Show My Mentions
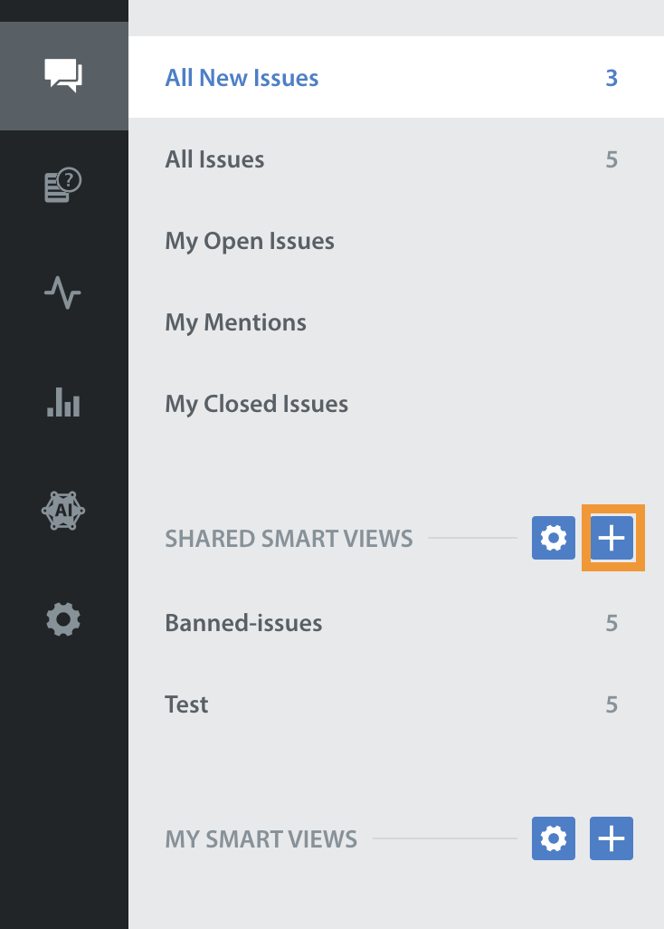This screenshot has height=929, width=664. [396, 322]
